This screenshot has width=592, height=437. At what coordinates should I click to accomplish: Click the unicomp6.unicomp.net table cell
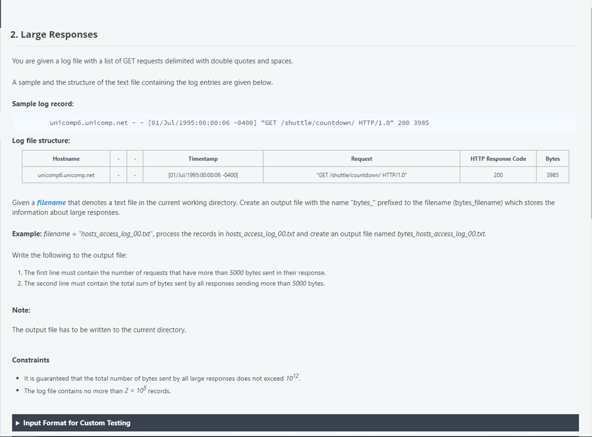tap(66, 175)
